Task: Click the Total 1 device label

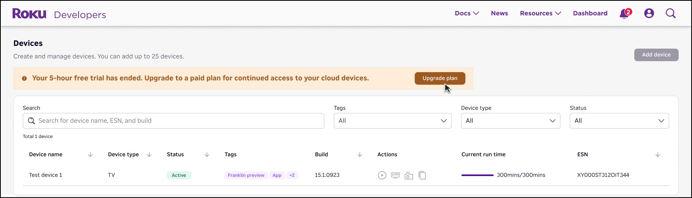Action: click(x=38, y=136)
